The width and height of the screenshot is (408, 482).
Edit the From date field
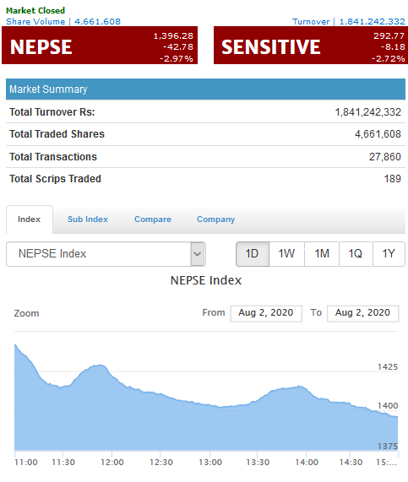(266, 313)
